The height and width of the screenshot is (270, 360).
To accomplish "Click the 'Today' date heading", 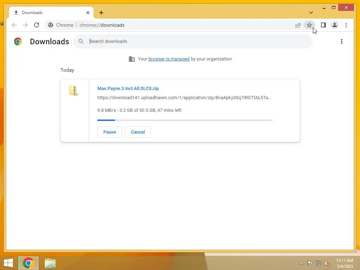I will click(x=67, y=70).
